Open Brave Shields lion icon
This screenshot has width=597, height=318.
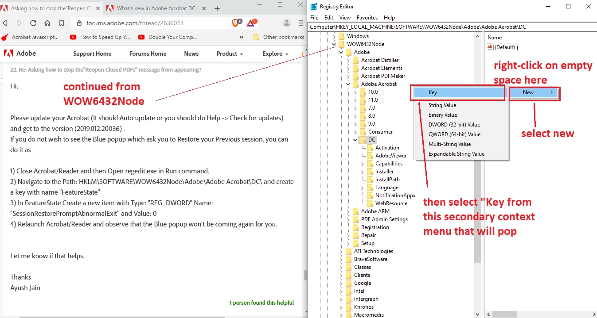click(x=236, y=23)
